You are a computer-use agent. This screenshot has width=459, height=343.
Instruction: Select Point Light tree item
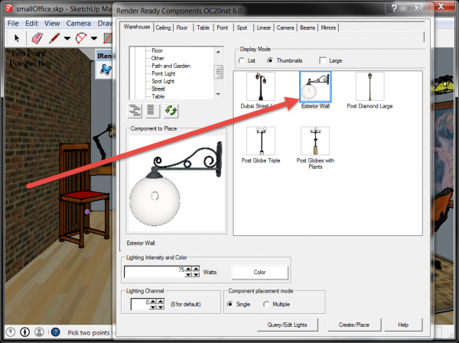tap(164, 73)
